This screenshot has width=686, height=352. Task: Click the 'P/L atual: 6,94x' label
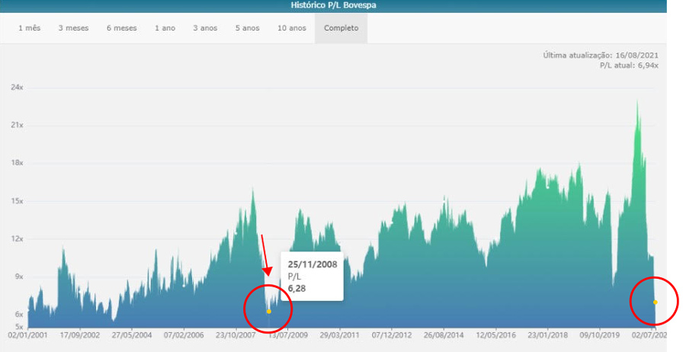[x=629, y=66]
